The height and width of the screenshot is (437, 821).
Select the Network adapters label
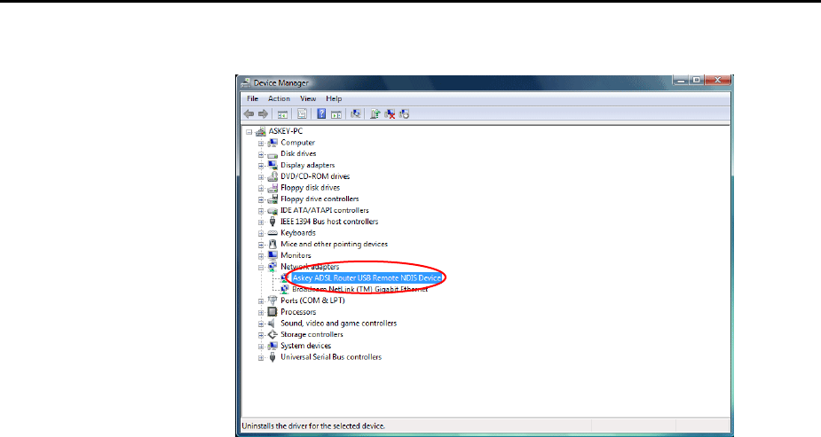coord(310,267)
